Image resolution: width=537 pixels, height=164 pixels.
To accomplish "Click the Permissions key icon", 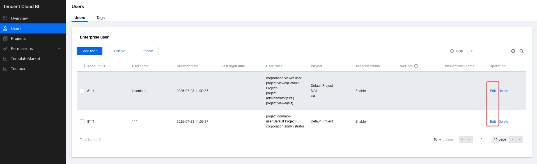I will click(5, 49).
